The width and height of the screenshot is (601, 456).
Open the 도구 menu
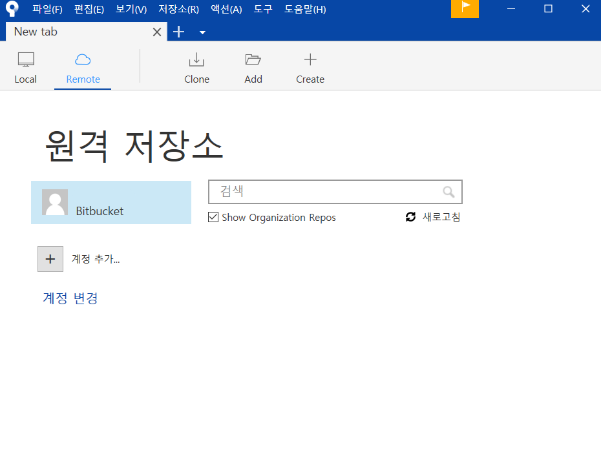[263, 9]
